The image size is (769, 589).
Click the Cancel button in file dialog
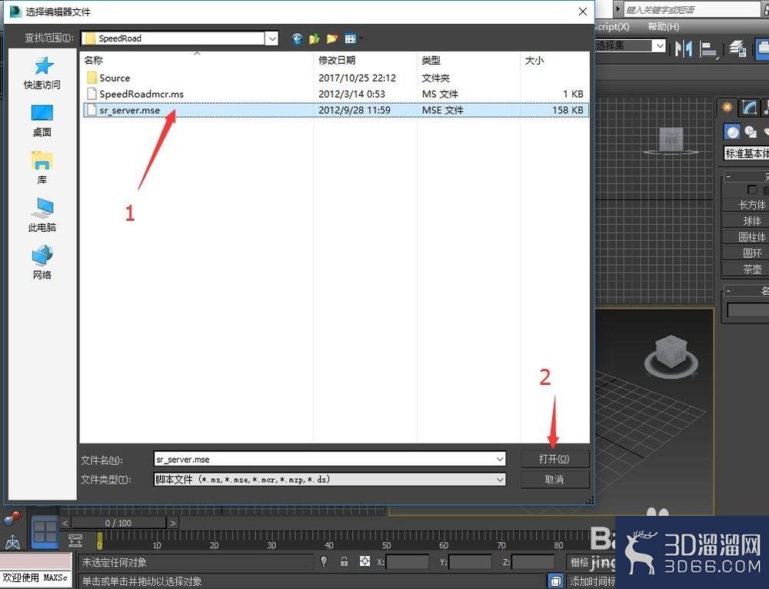(x=554, y=480)
